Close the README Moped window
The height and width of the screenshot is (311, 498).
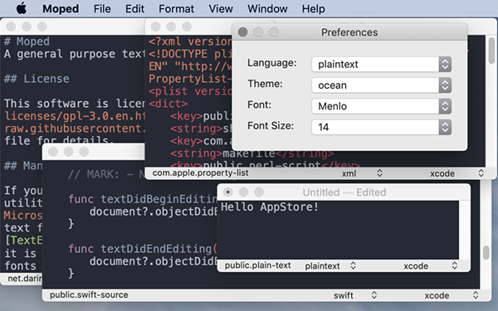11,27
